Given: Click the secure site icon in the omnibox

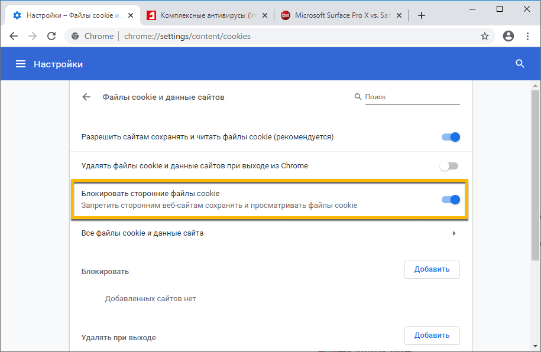Looking at the screenshot, I should (x=75, y=36).
